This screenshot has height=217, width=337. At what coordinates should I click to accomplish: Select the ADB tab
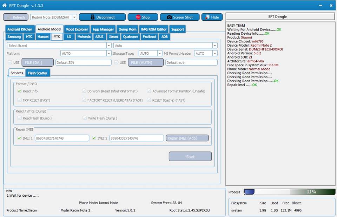point(164,37)
